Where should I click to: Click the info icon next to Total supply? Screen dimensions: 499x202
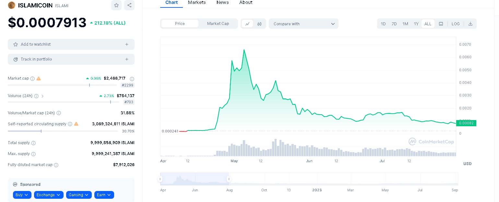click(x=33, y=143)
